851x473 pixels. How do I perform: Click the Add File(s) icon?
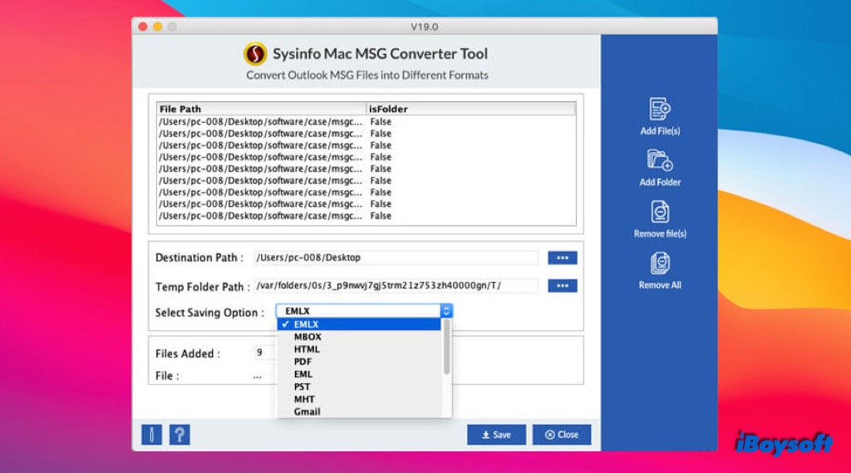click(659, 109)
